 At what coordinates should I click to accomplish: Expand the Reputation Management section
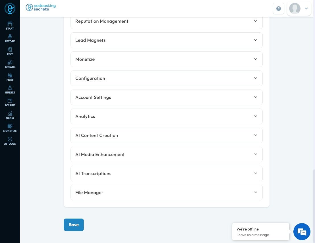coord(166,21)
